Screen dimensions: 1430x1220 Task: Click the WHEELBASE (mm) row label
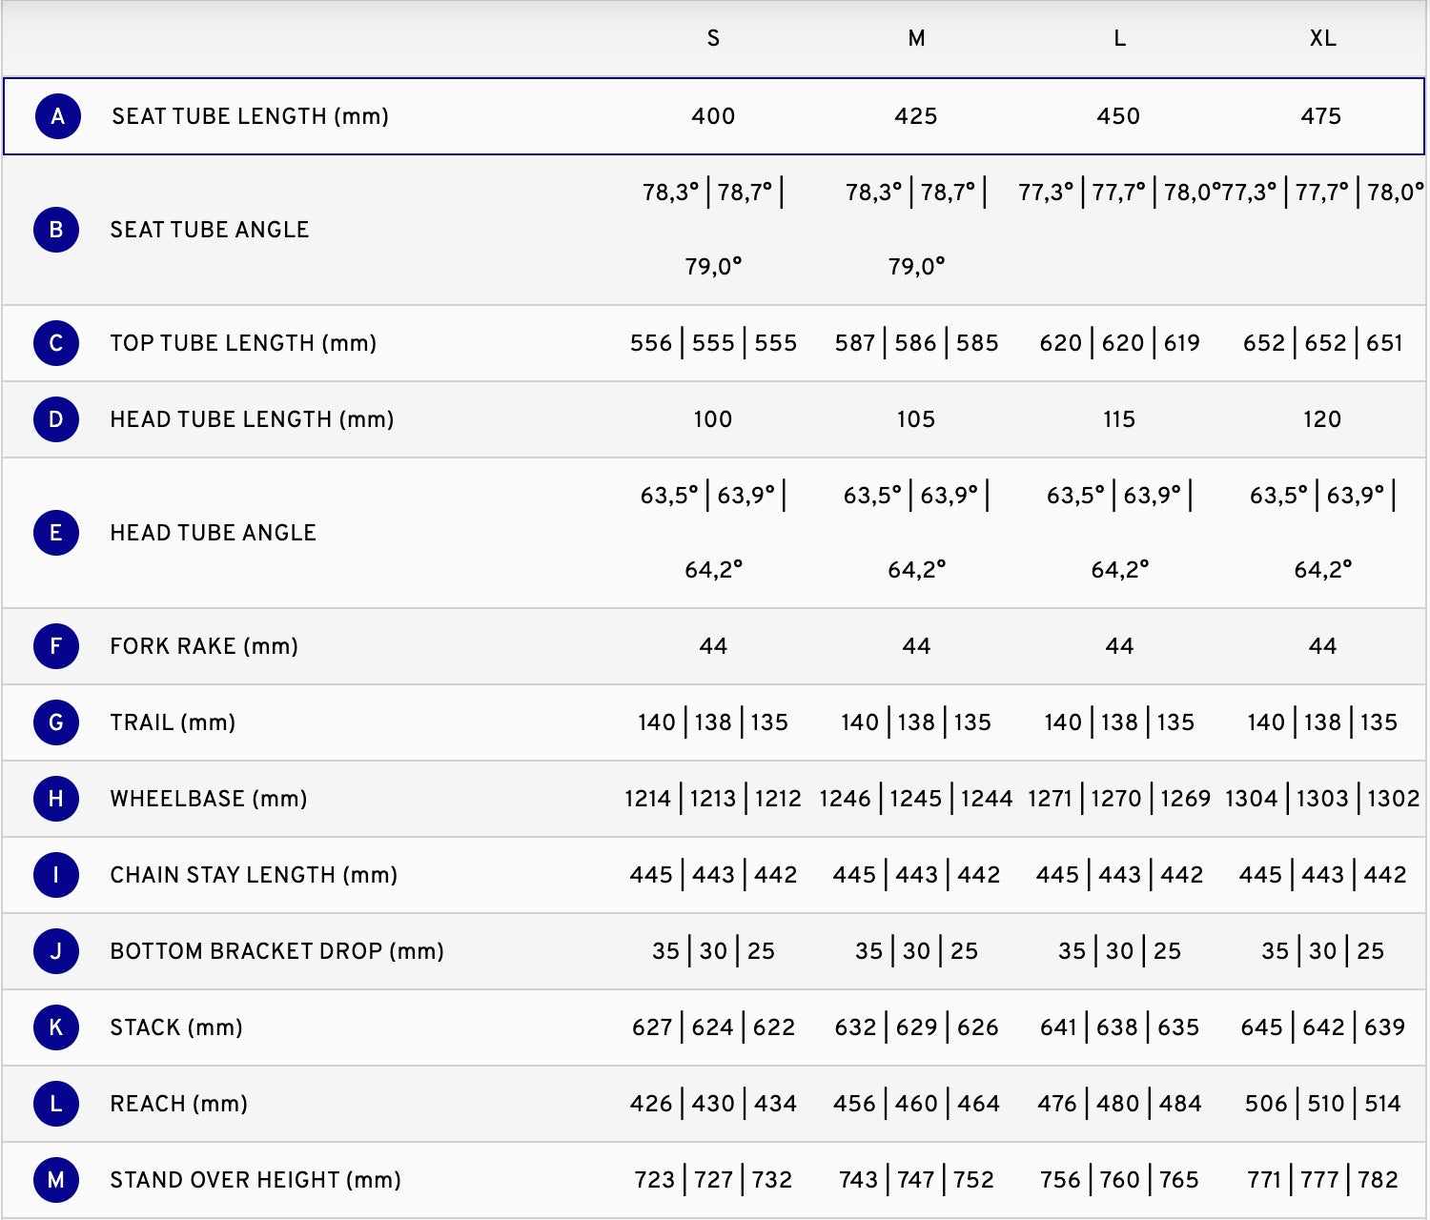[x=209, y=799]
